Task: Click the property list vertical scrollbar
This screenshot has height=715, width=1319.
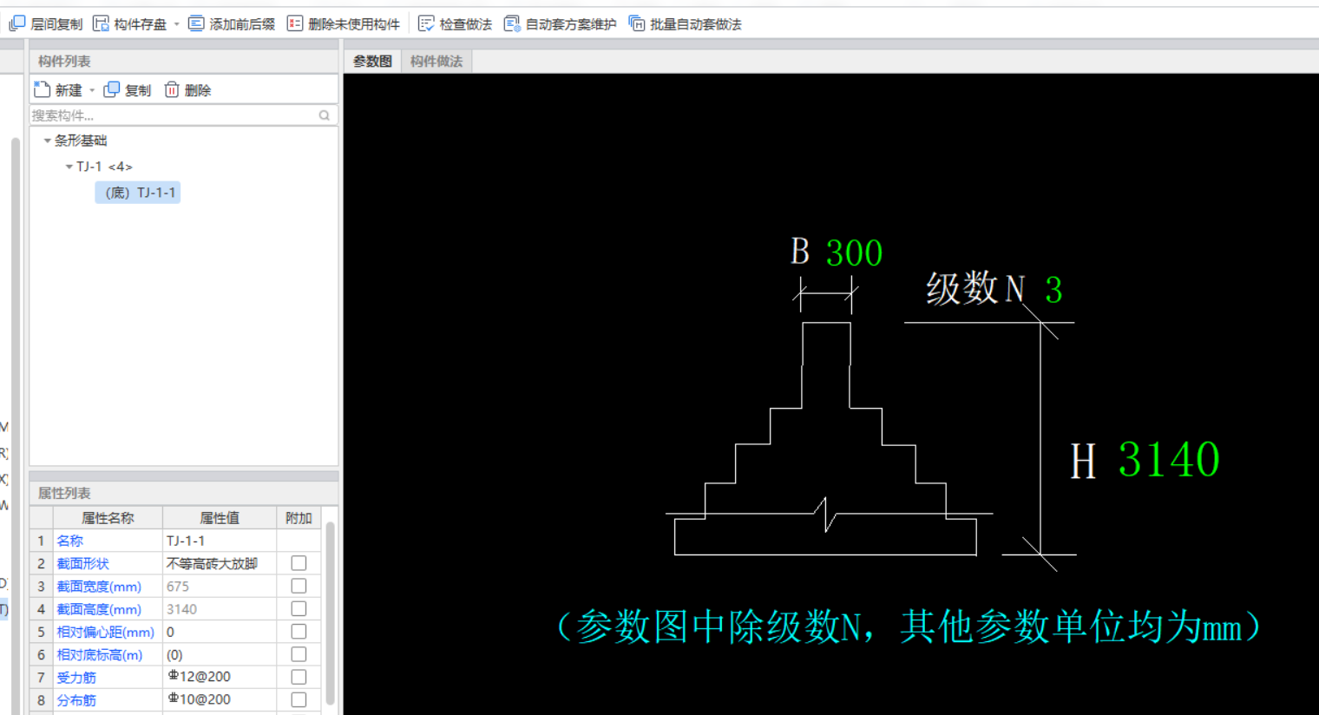Action: tap(330, 612)
